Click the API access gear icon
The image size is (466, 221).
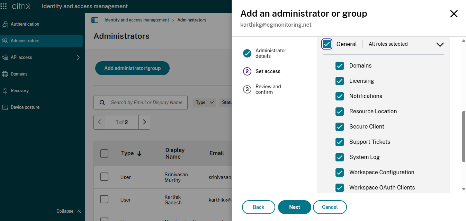tap(5, 58)
